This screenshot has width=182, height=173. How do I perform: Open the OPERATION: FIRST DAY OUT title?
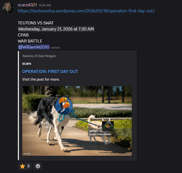click(x=50, y=72)
